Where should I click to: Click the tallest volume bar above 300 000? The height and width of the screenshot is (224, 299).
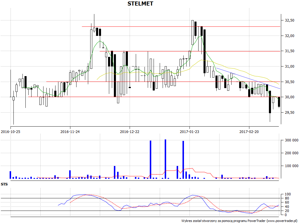click(x=165, y=159)
